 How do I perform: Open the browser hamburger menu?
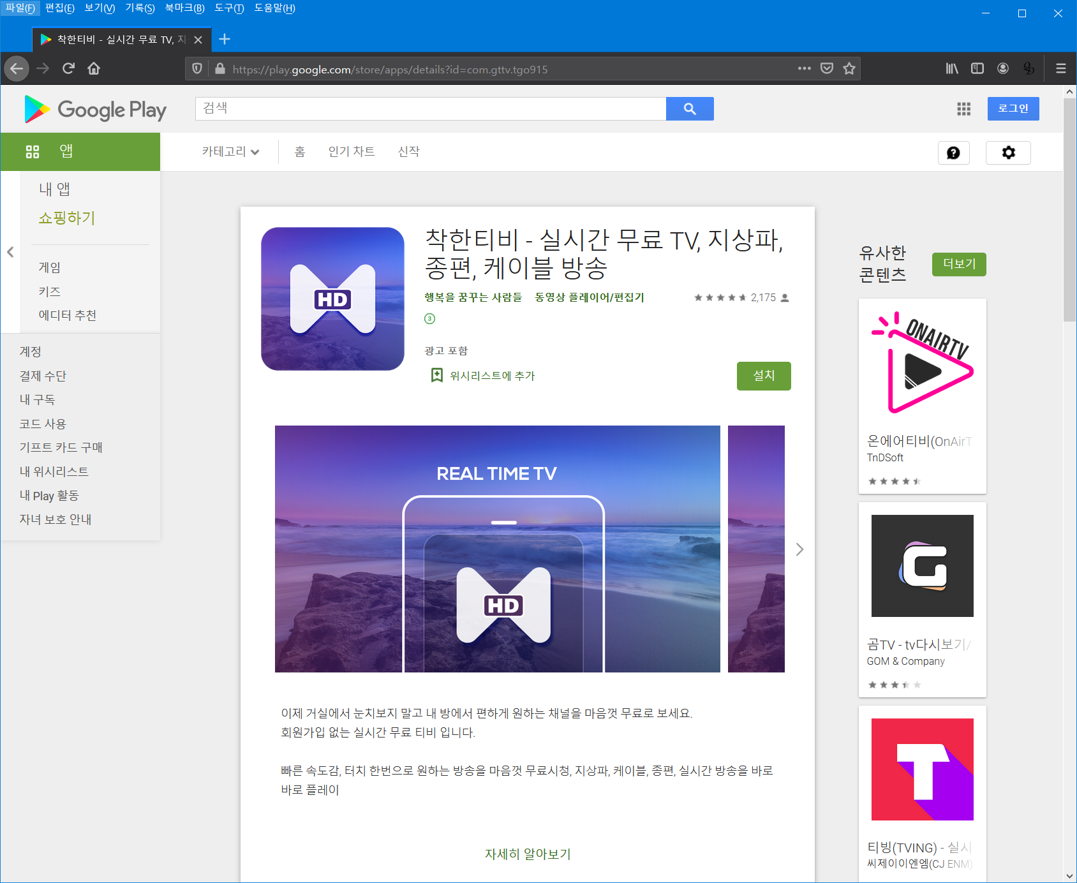(1061, 68)
